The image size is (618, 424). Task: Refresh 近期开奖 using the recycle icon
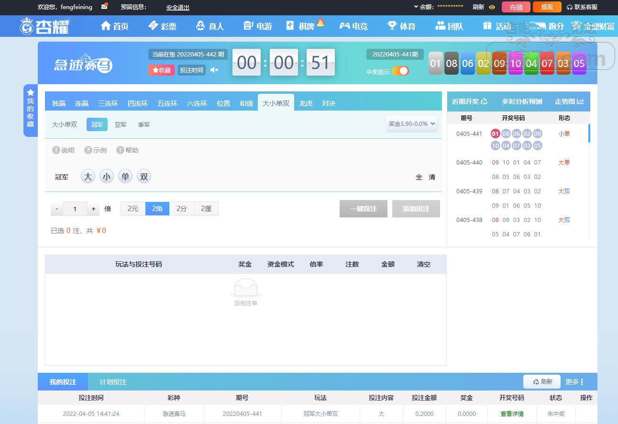click(x=484, y=101)
